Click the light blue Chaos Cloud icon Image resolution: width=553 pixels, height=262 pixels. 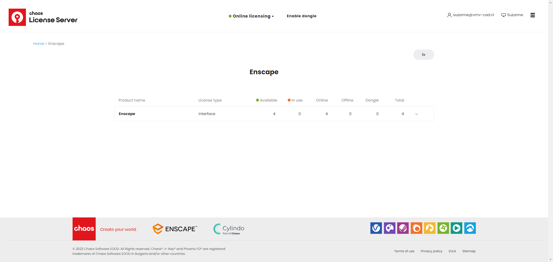pos(470,228)
